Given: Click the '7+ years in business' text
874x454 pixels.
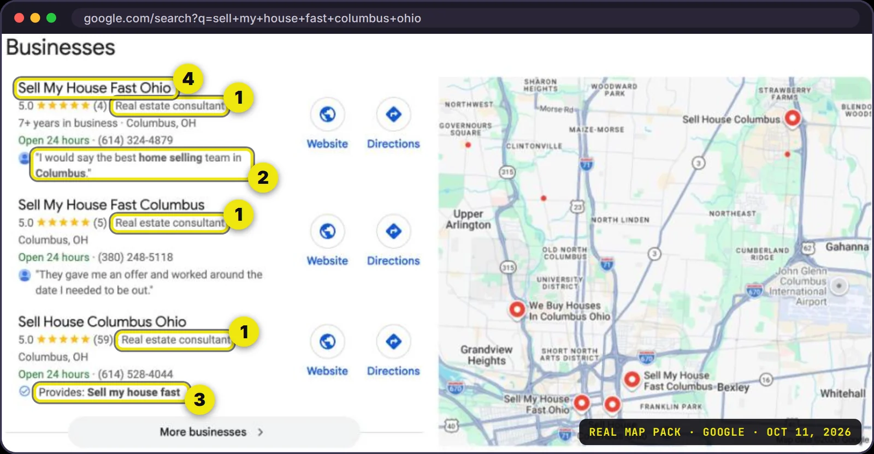Looking at the screenshot, I should click(68, 123).
